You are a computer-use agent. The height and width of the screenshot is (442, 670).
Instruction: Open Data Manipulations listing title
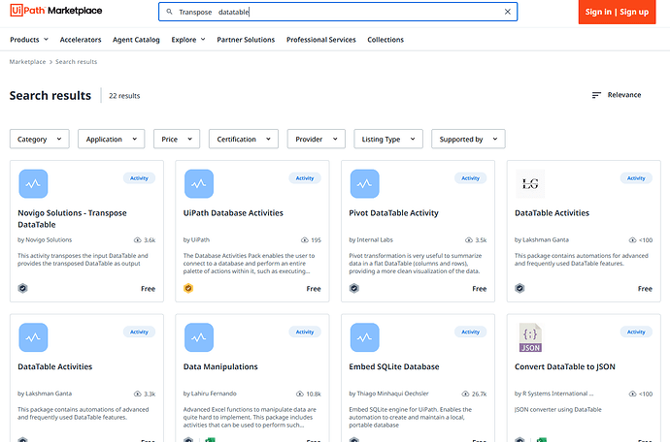click(x=220, y=366)
